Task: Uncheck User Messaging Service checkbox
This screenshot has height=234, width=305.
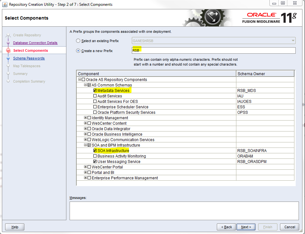Action: [x=95, y=161]
